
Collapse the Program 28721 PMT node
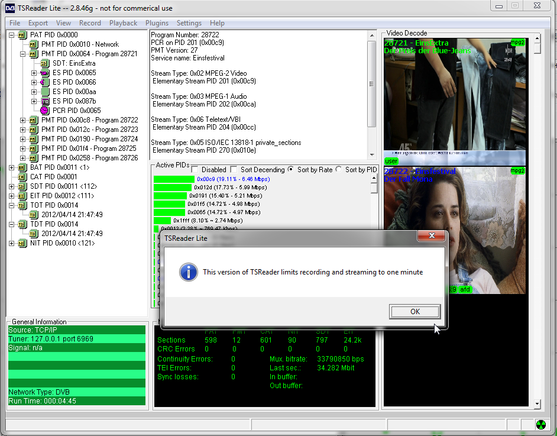point(22,54)
